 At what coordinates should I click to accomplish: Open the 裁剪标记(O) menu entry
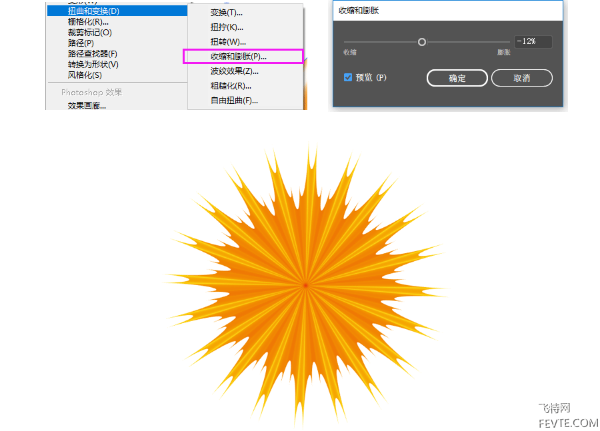90,33
